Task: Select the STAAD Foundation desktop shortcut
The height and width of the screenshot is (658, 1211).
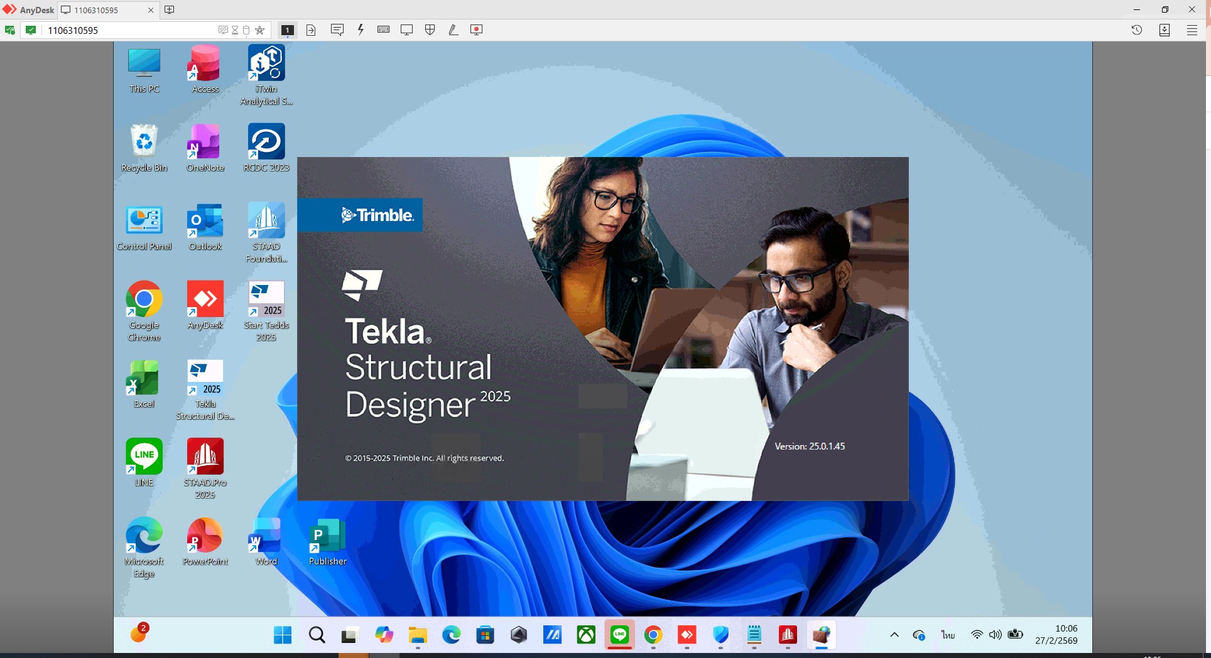Action: [x=266, y=233]
